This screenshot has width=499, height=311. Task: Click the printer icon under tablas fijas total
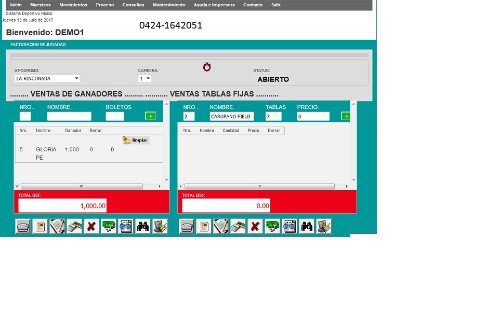(187, 226)
